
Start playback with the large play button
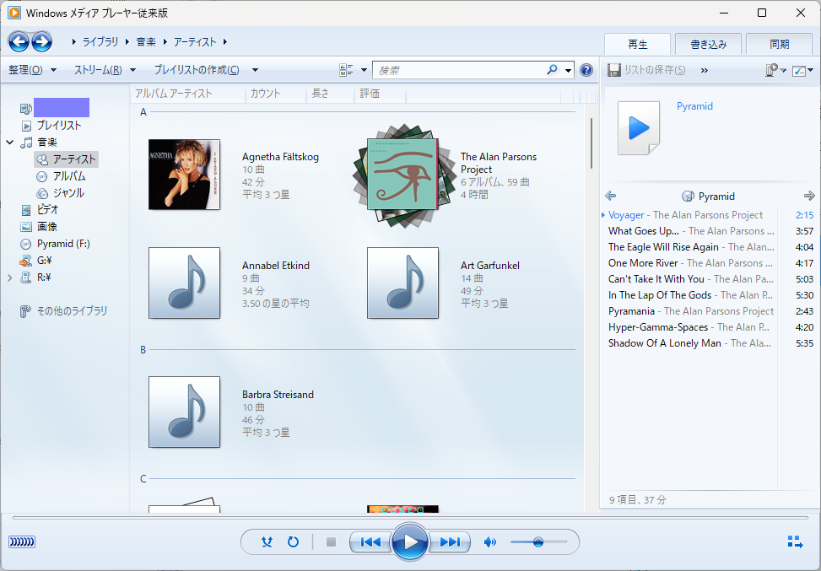click(410, 541)
